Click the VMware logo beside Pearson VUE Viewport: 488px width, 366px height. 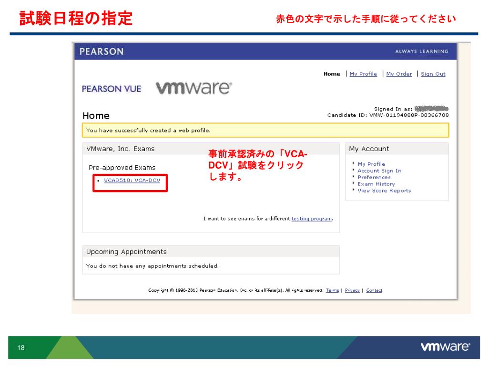pyautogui.click(x=194, y=88)
